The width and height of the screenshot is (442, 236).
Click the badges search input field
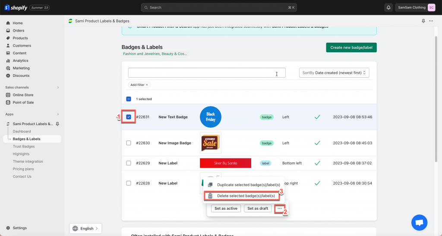207,72
